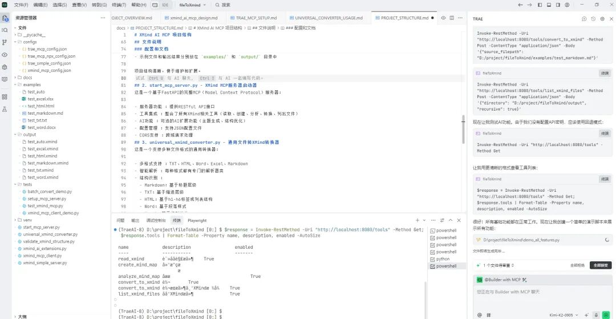Open the Explorer view in activity bar
The width and height of the screenshot is (616, 319).
click(x=5, y=18)
